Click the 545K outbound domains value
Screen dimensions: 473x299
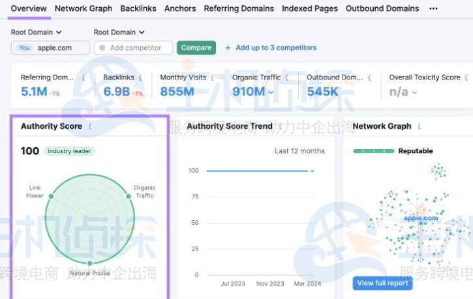click(x=322, y=92)
